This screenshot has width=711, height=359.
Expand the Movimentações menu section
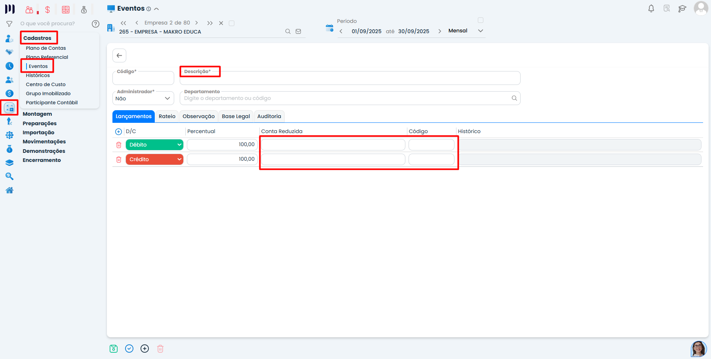pos(44,142)
